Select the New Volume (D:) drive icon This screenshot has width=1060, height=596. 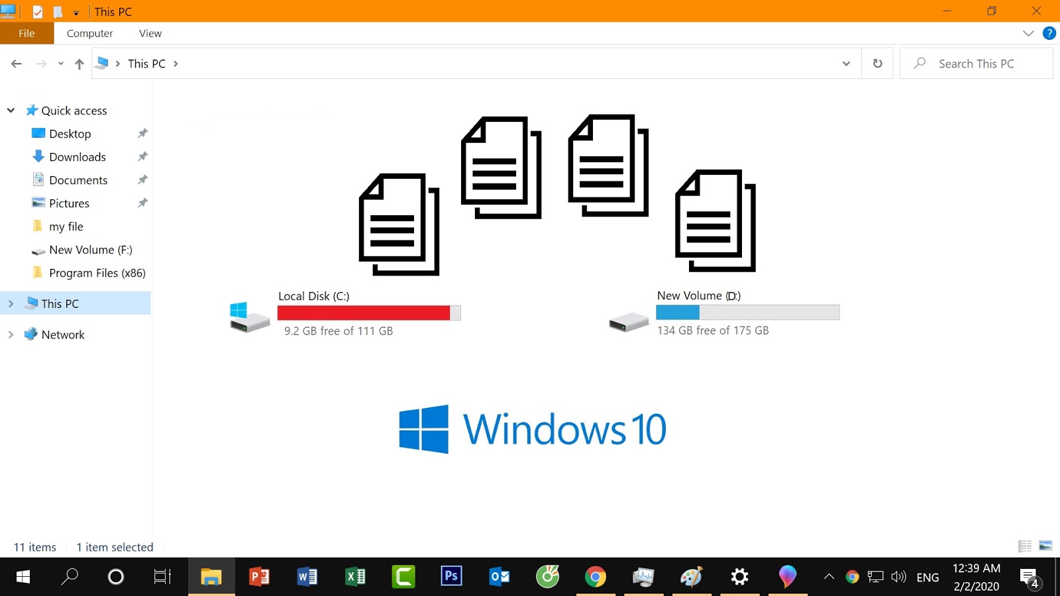click(x=628, y=322)
